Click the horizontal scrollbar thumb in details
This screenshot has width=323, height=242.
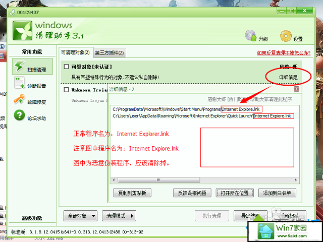pos(158,180)
